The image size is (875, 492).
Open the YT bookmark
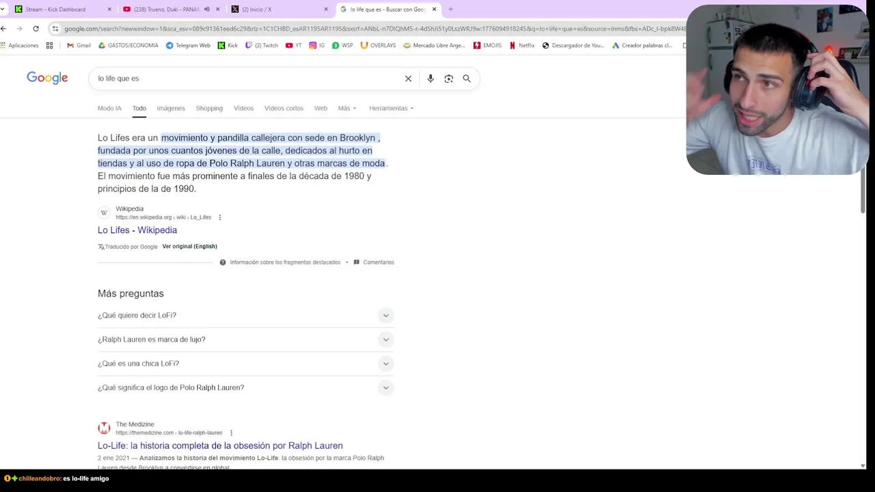293,45
